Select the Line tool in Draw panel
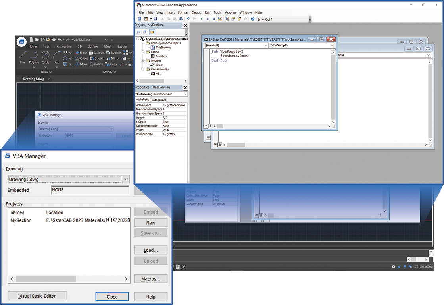 23,57
